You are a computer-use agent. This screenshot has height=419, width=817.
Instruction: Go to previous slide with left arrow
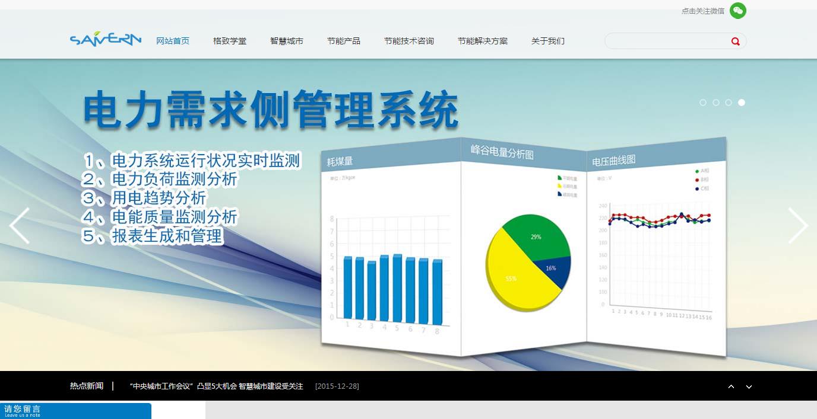(x=19, y=225)
